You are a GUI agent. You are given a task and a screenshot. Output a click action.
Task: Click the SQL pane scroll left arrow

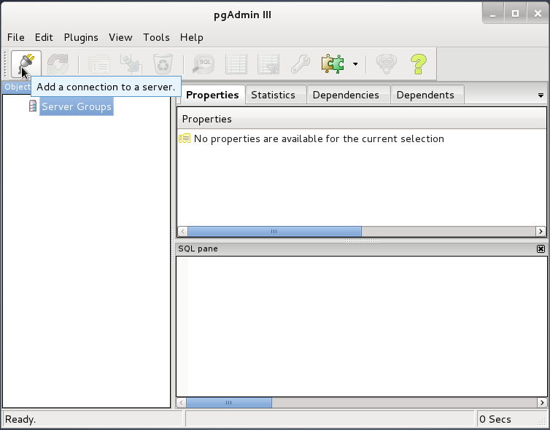click(x=181, y=402)
